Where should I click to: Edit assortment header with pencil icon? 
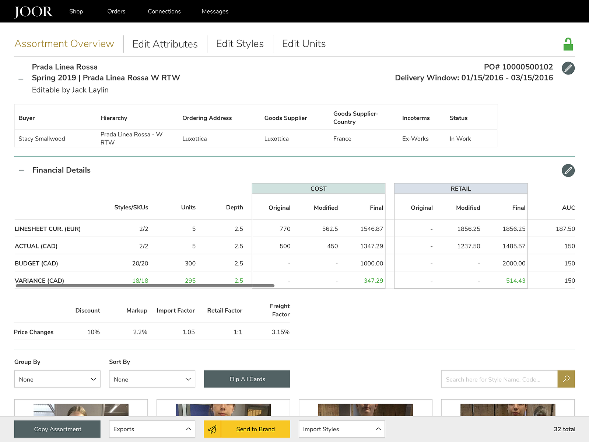click(x=568, y=68)
